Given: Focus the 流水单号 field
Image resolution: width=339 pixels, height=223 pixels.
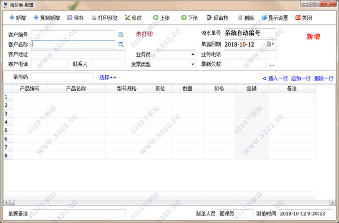Looking at the screenshot, I should (250, 33).
